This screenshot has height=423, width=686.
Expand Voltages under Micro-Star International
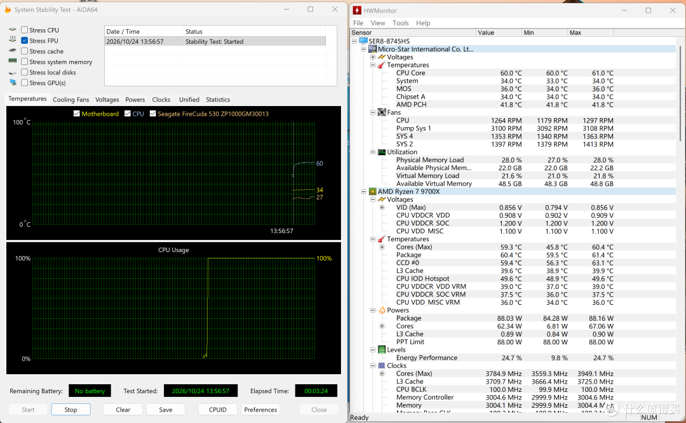[373, 57]
